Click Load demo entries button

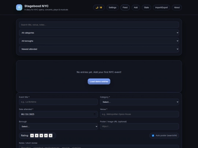(99, 81)
